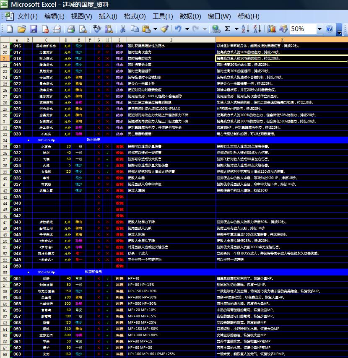
Task: Cut selection with the scissors icon
Action: tap(123, 29)
